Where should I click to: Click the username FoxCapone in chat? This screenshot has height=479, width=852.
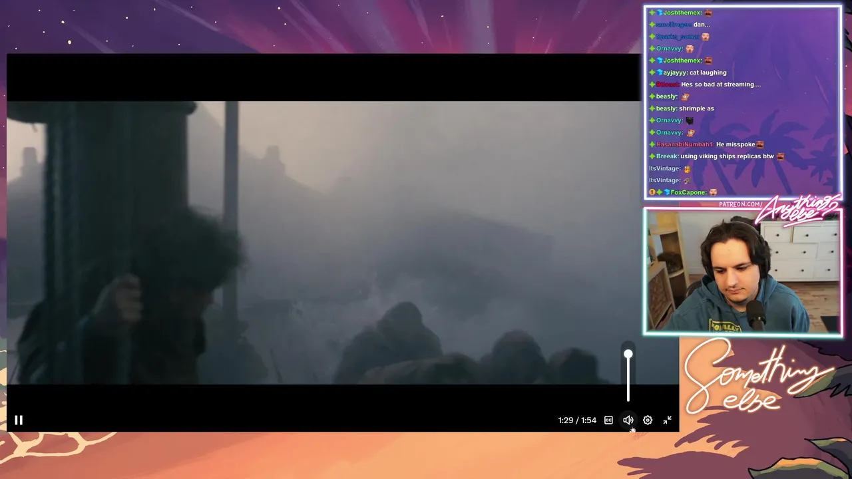(688, 192)
